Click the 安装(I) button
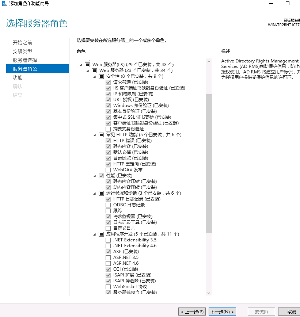Image resolution: width=300 pixels, height=317 pixels. point(261,312)
